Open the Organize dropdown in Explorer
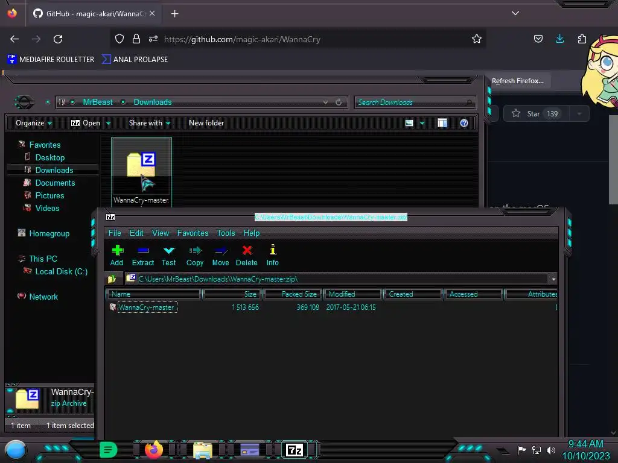Image resolution: width=618 pixels, height=463 pixels. click(x=34, y=123)
